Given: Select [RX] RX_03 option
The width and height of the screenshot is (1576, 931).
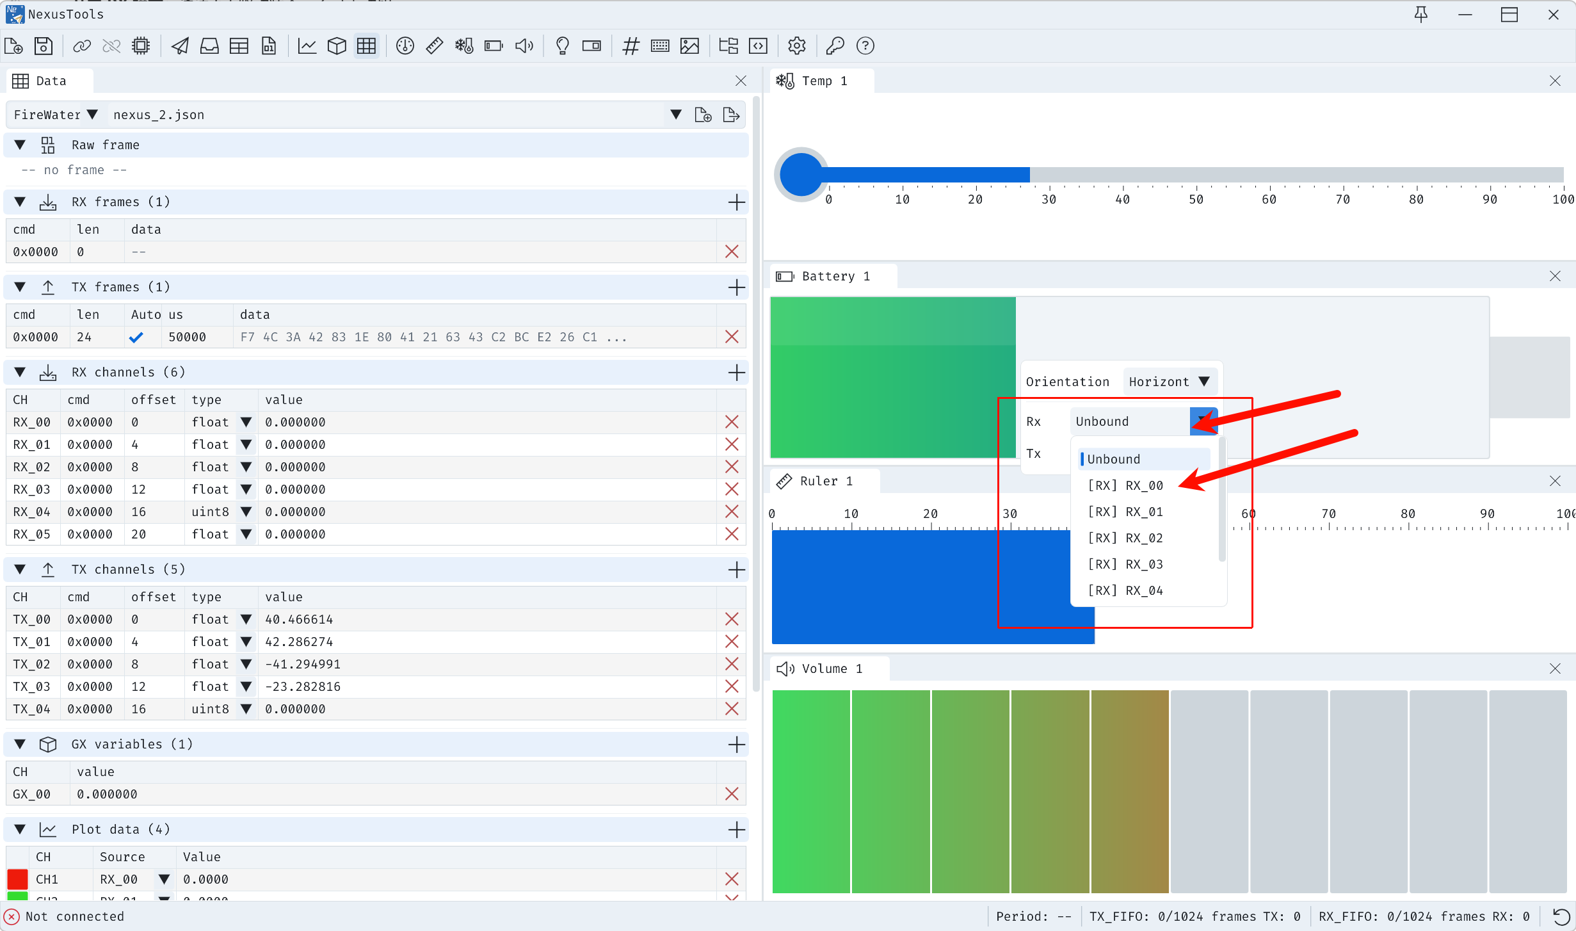Looking at the screenshot, I should point(1125,564).
